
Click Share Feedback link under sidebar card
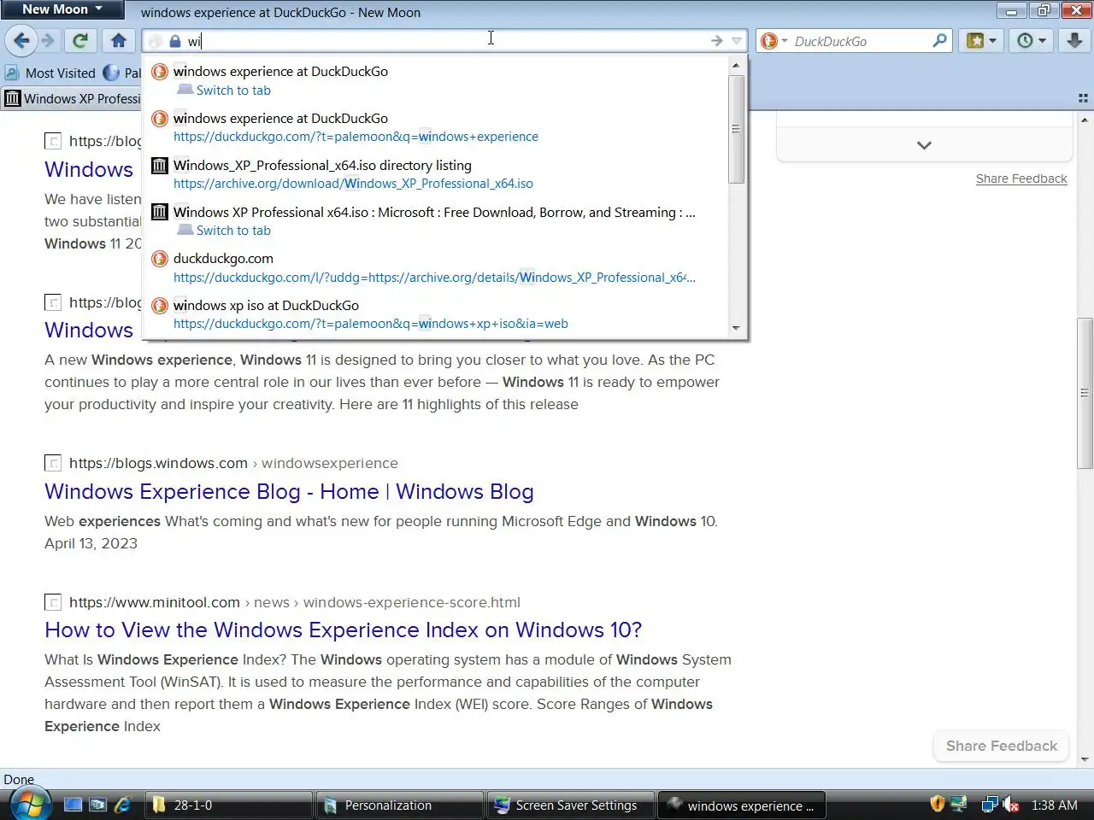coord(1021,179)
